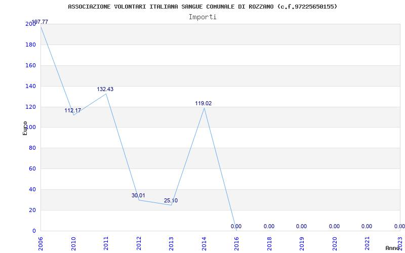
Task: Click the 0.00 label above 2018
Action: pos(269,226)
